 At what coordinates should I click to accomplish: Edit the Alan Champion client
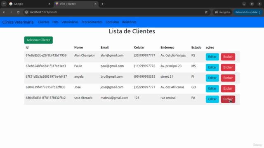coord(212,57)
